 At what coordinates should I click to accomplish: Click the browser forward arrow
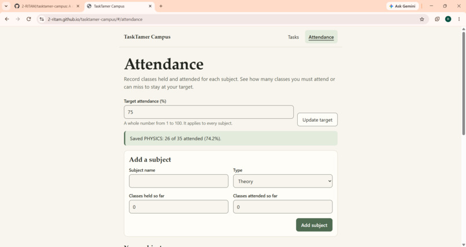coord(18,19)
